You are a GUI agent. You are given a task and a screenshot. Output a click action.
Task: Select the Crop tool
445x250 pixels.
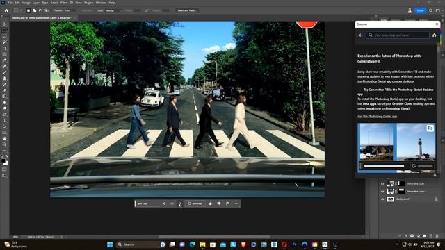[4, 48]
